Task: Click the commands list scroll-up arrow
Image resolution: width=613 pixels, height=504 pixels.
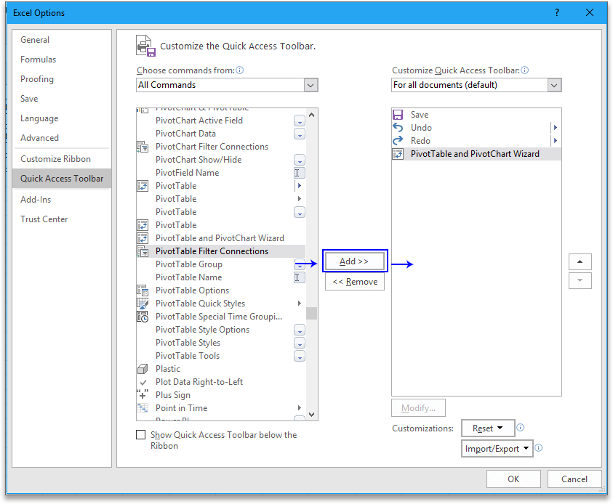Action: 311,115
